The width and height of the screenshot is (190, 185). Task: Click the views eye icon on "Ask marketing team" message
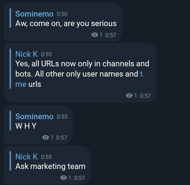coord(64,178)
